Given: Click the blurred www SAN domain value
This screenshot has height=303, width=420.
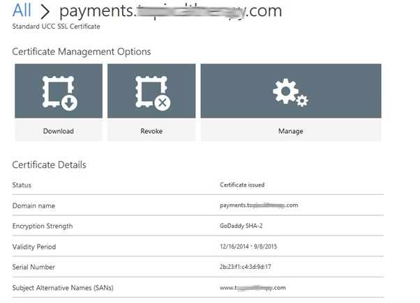Looking at the screenshot, I should click(x=253, y=288).
